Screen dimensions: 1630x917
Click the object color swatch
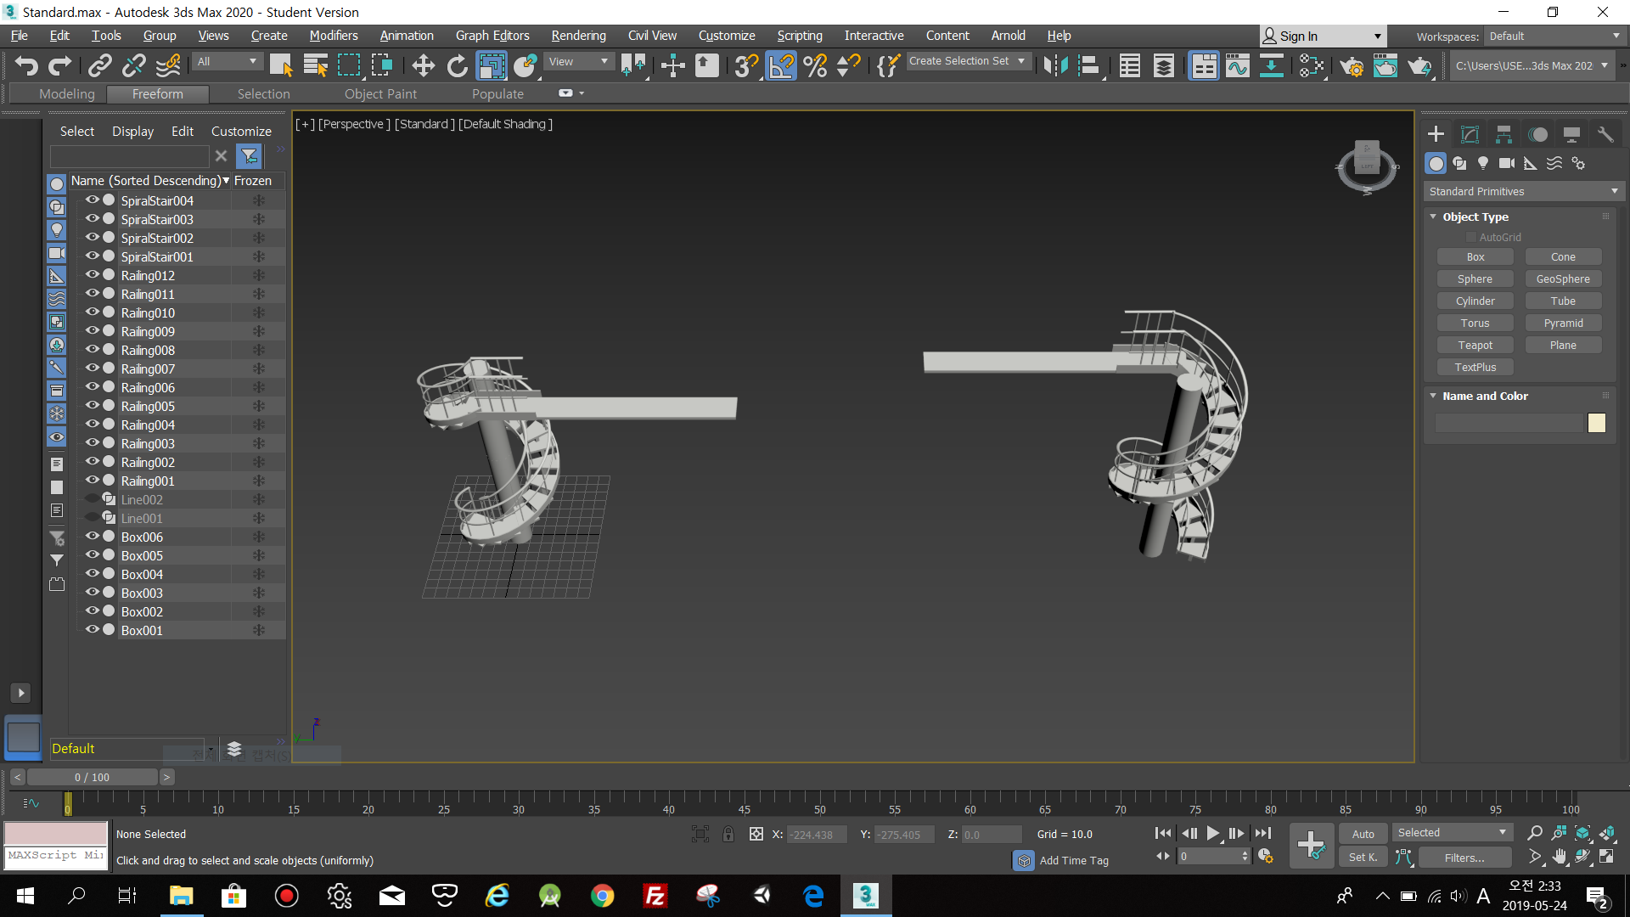pos(1596,423)
